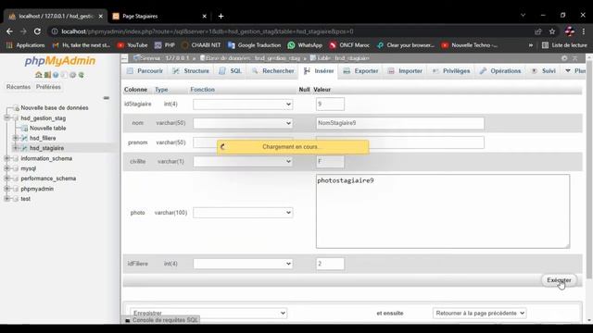This screenshot has width=593, height=333.
Task: Show hidden bookmarks overflow chevron
Action: pos(531,45)
